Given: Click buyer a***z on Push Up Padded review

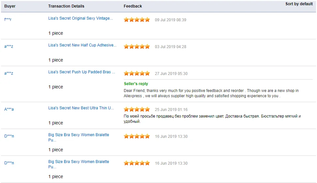Looking at the screenshot, I should coord(9,73).
